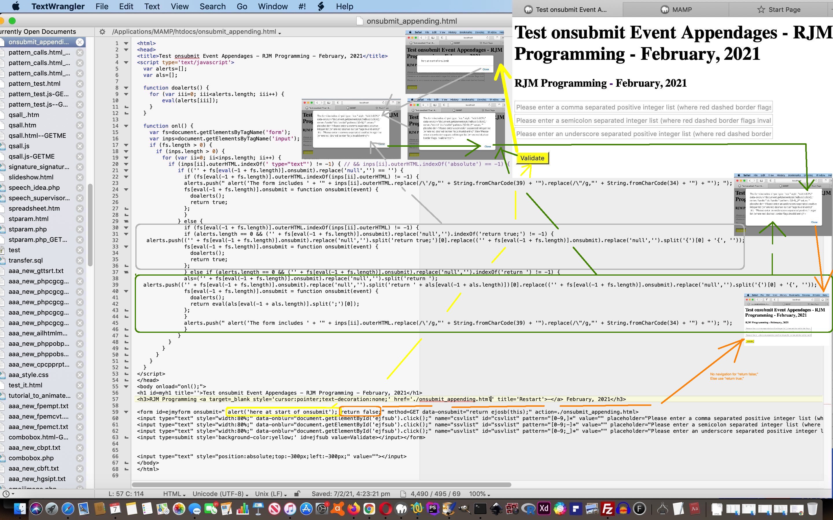Viewport: 833px width, 520px height.
Task: Click the yellow Validate button
Action: pos(532,158)
